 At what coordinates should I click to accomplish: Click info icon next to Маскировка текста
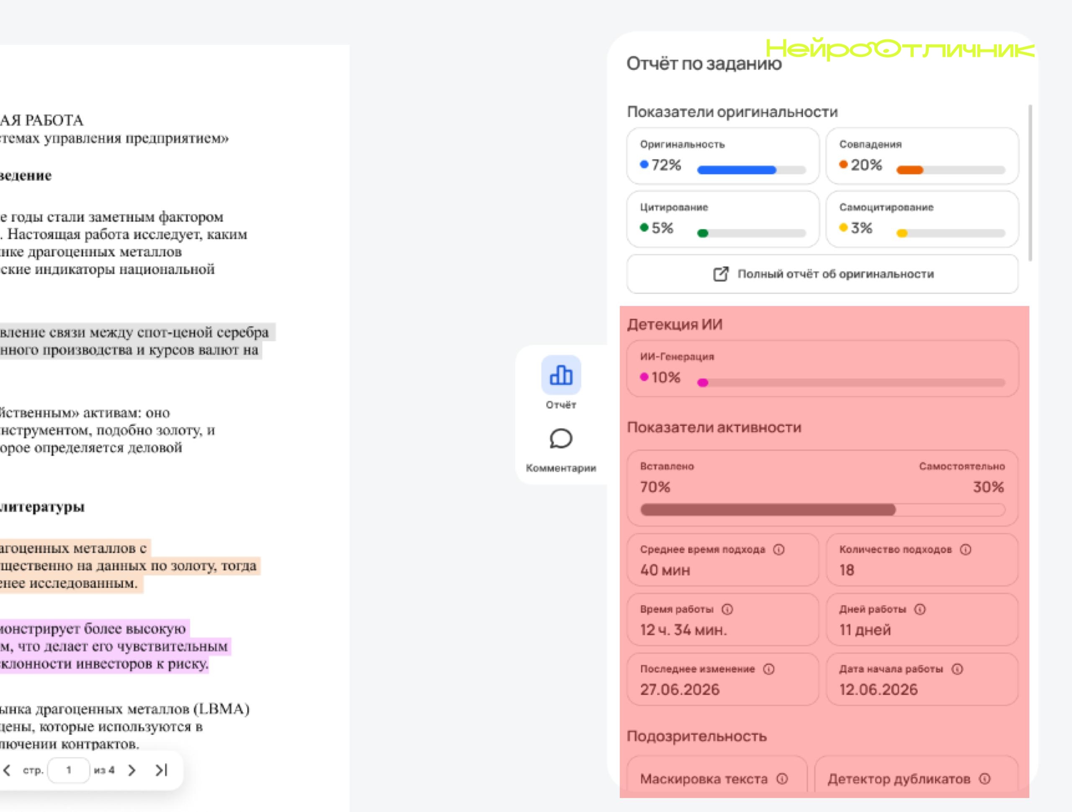(782, 778)
